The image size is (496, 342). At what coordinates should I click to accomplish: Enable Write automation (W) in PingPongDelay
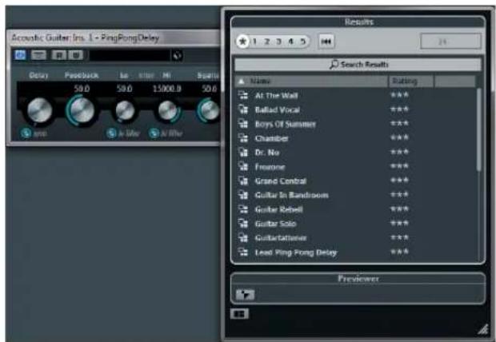coord(76,55)
